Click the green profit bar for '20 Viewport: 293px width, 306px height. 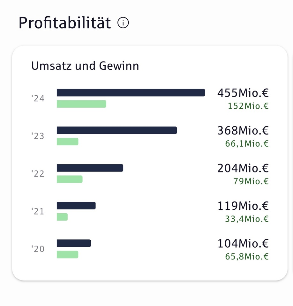point(68,254)
